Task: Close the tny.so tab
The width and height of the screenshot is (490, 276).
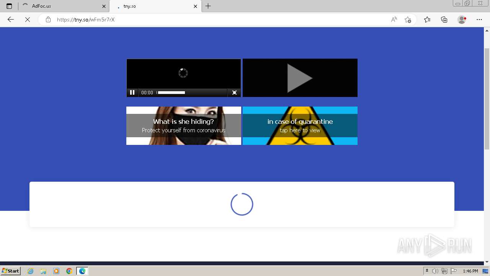Action: pos(196,6)
